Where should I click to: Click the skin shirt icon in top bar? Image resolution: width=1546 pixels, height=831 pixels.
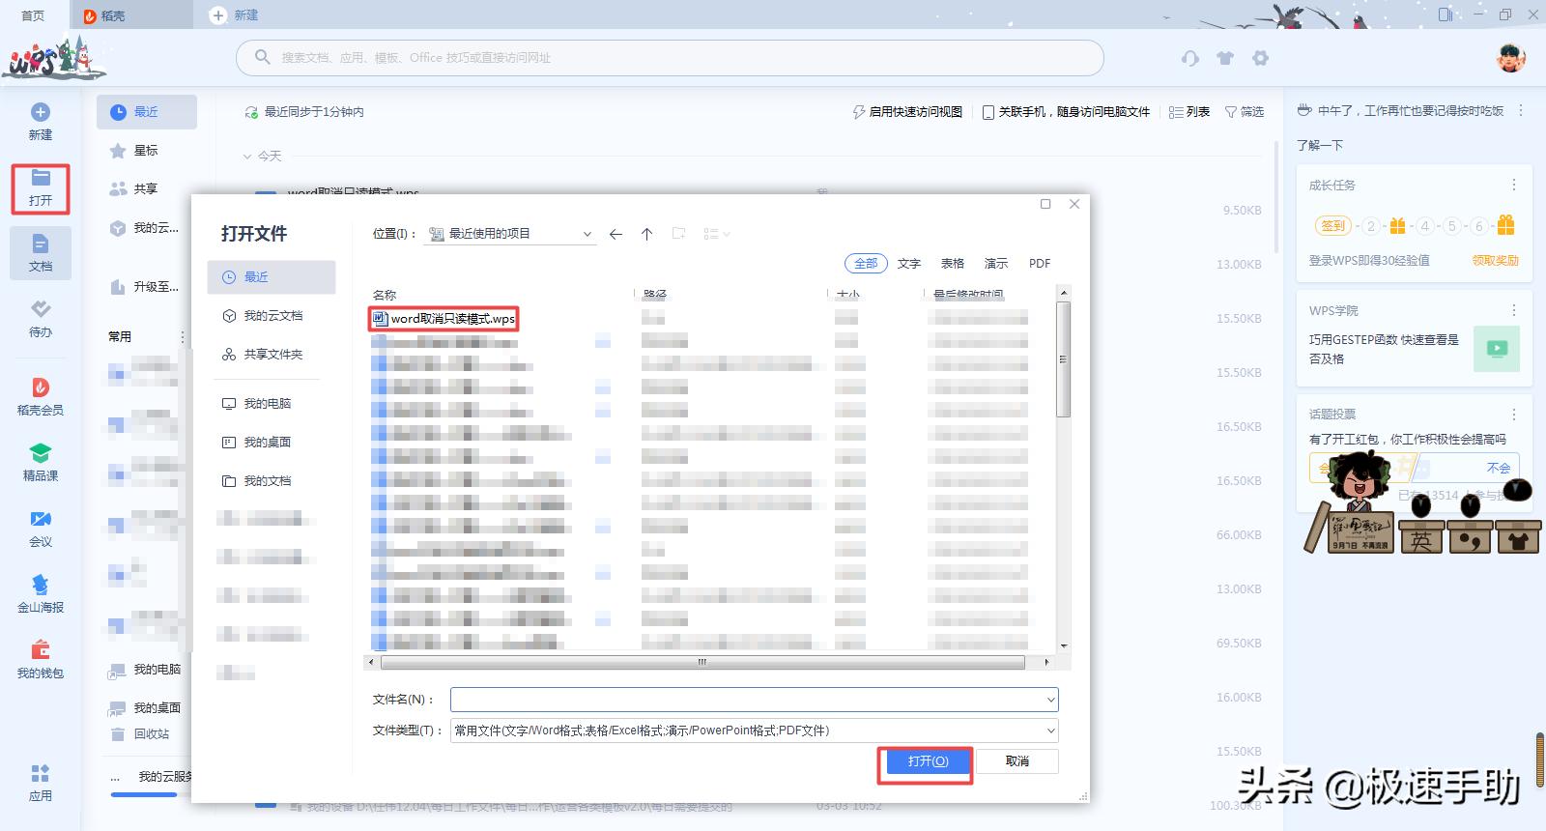(x=1225, y=58)
